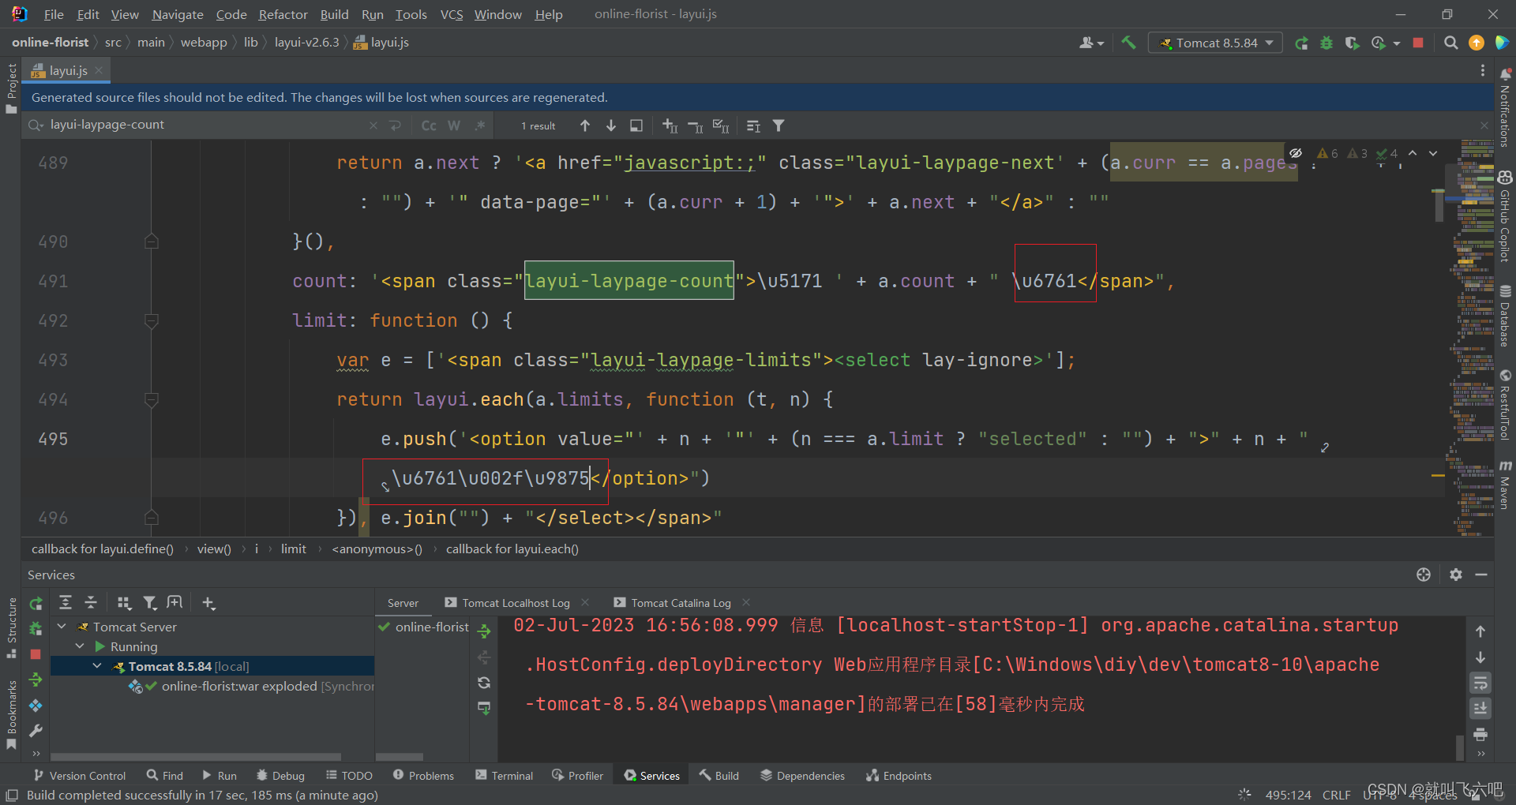
Task: Toggle soft-wrap in the console output
Action: point(1480,683)
